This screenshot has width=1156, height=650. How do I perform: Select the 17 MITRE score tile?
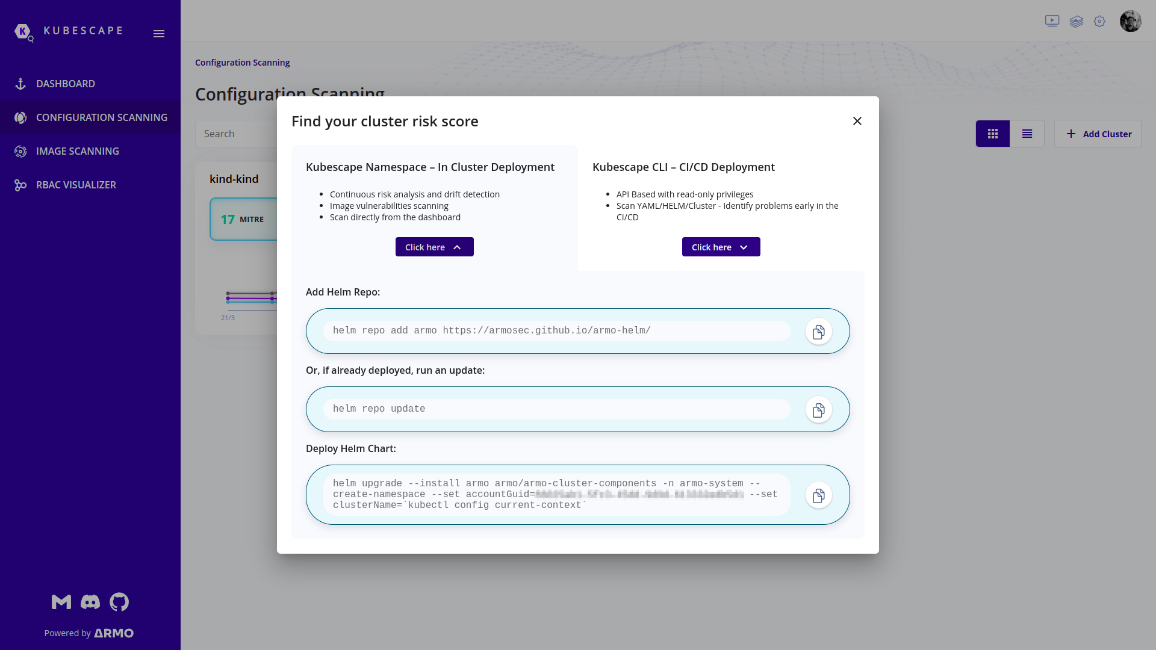pos(243,219)
